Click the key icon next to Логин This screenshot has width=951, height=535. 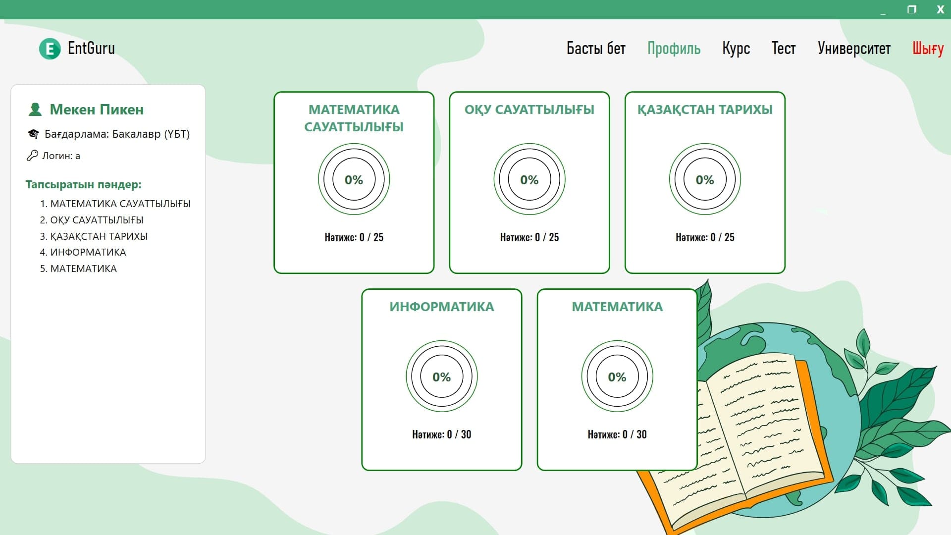click(x=32, y=156)
